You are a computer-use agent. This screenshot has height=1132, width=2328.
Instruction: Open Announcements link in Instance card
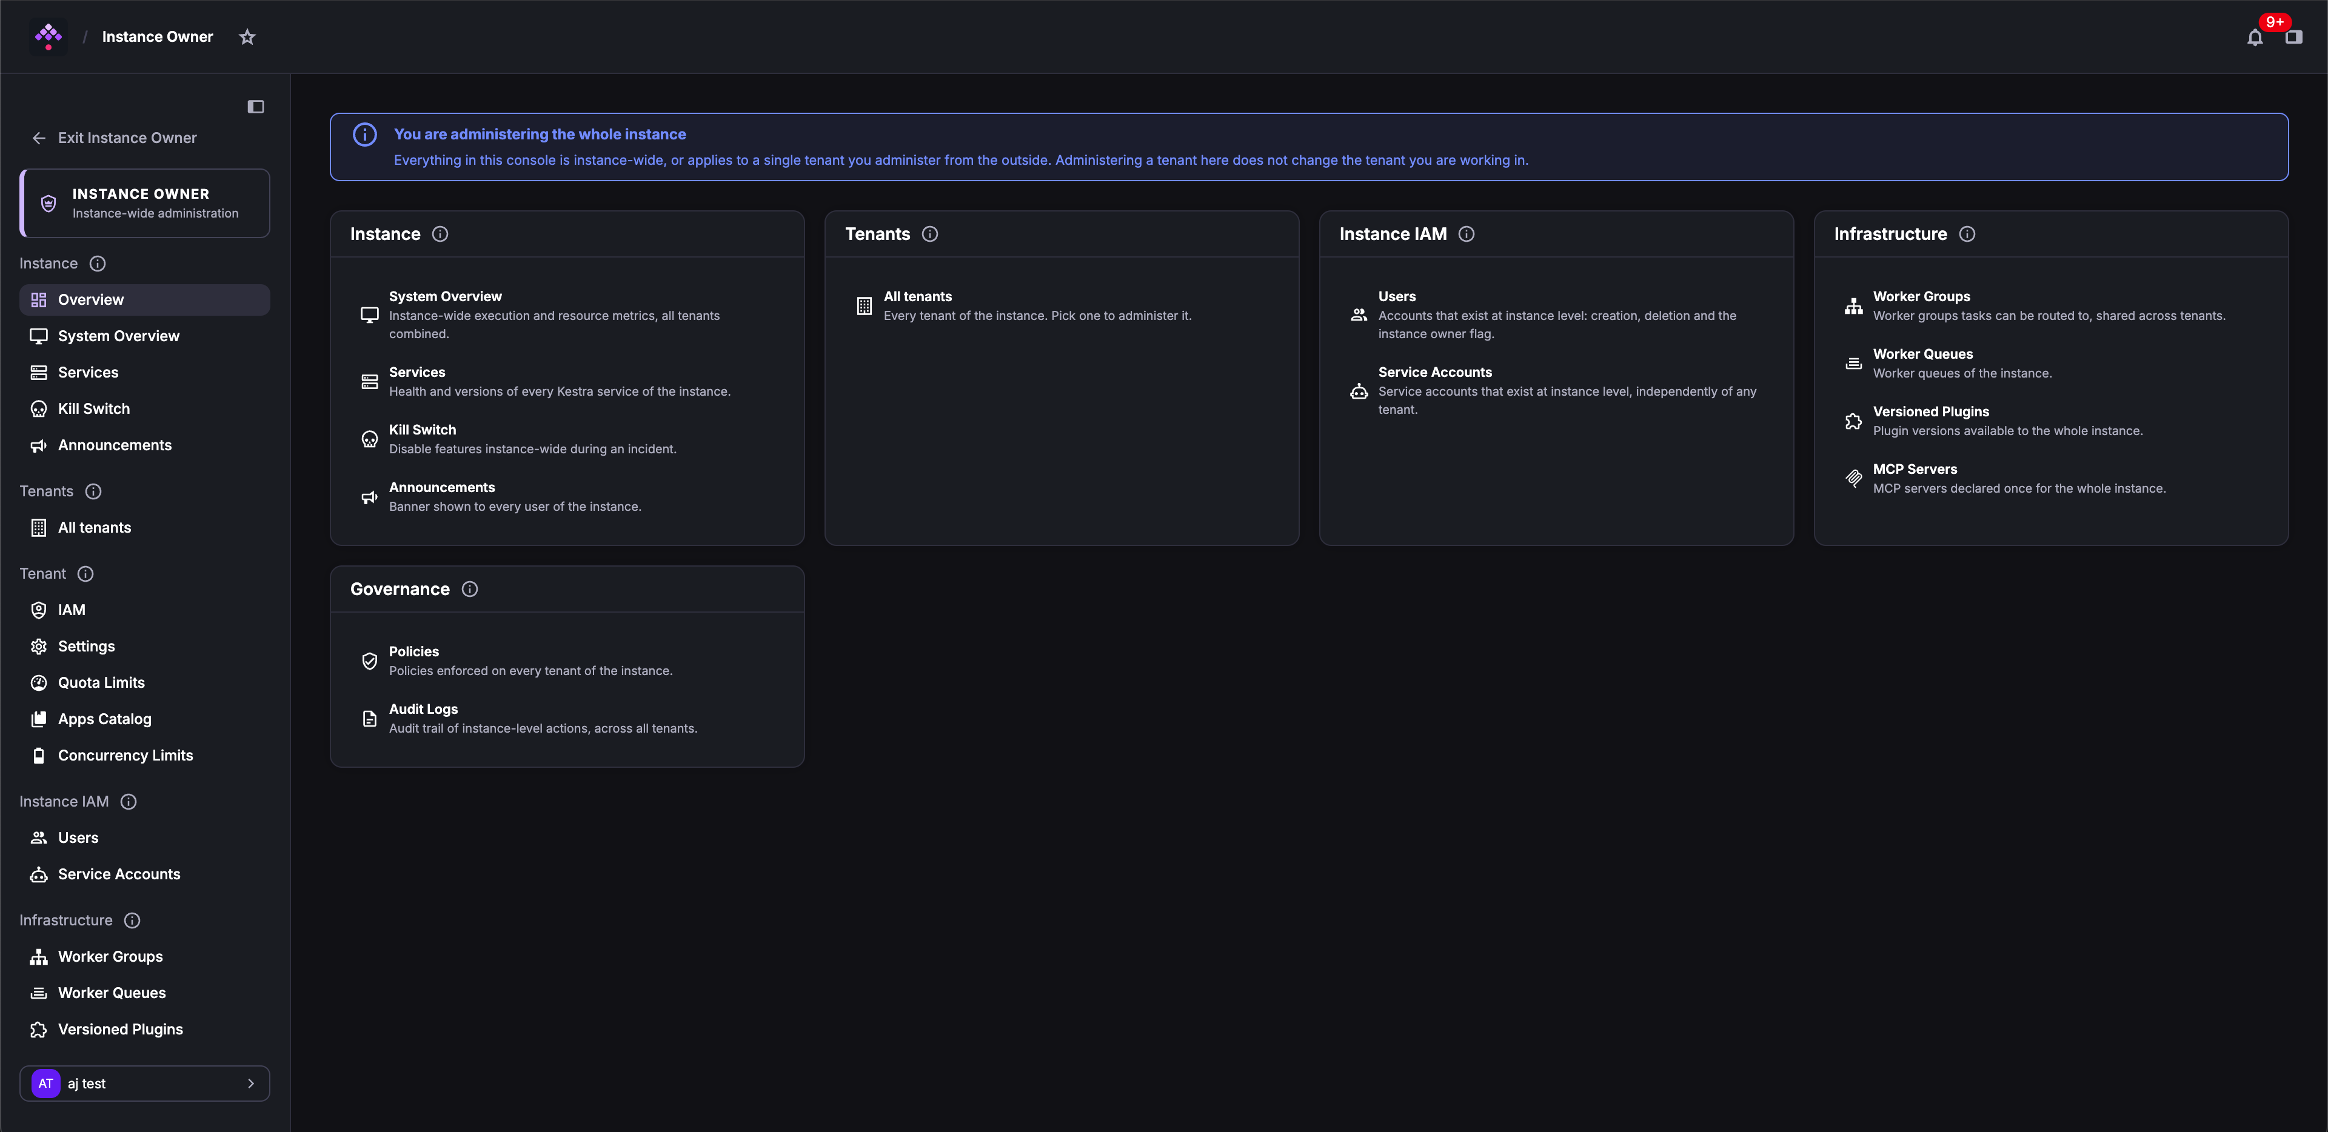[442, 488]
